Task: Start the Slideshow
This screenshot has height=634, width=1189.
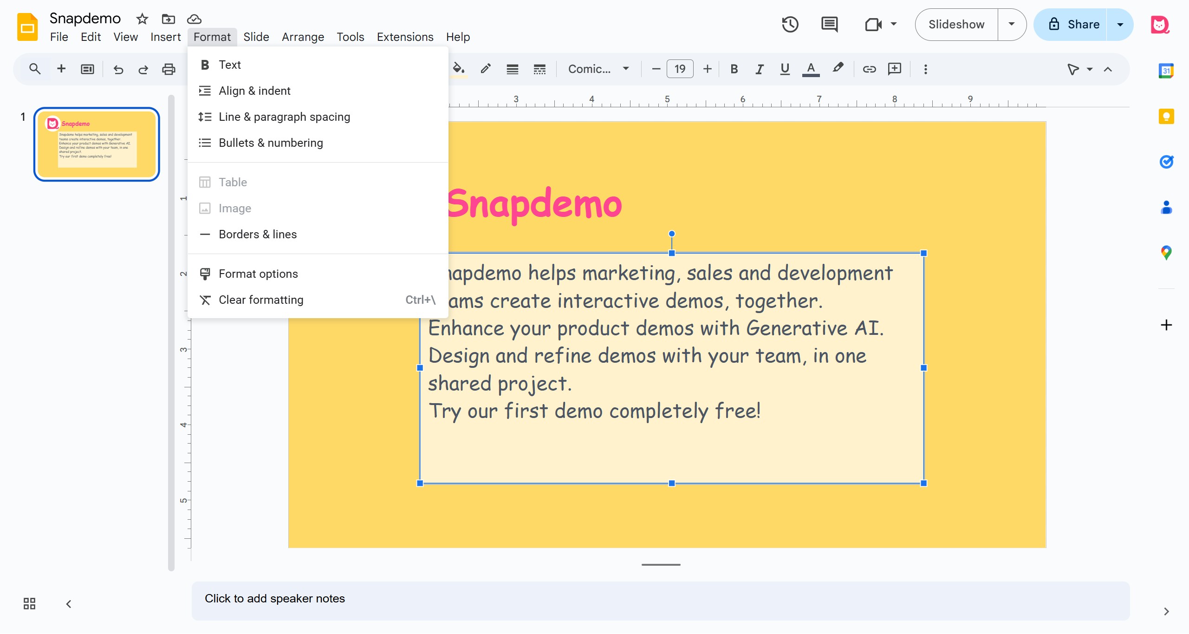Action: pyautogui.click(x=956, y=25)
